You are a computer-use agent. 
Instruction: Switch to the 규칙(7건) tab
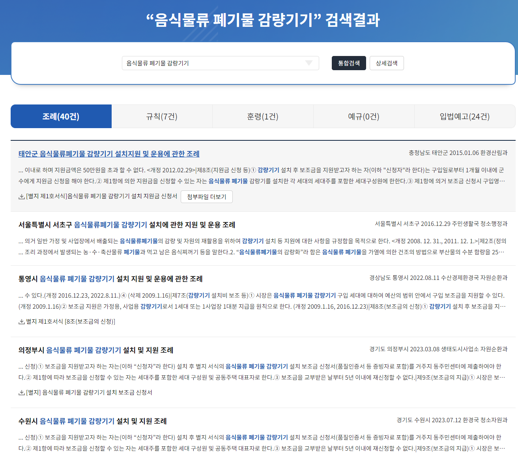click(x=162, y=116)
